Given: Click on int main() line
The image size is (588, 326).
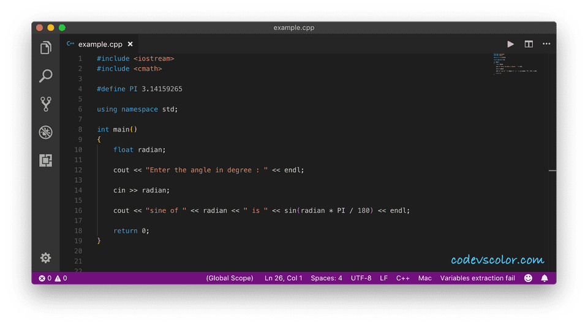Looking at the screenshot, I should point(117,129).
